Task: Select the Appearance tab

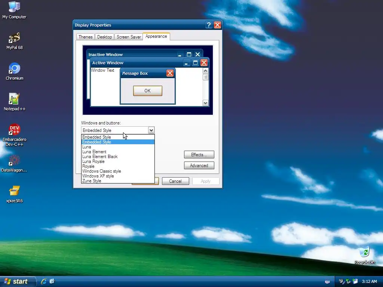Action: [156, 36]
